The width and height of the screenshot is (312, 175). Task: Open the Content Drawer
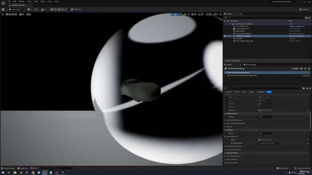pyautogui.click(x=8, y=169)
